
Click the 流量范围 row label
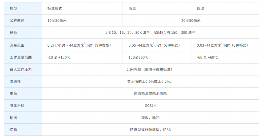coord(18,45)
